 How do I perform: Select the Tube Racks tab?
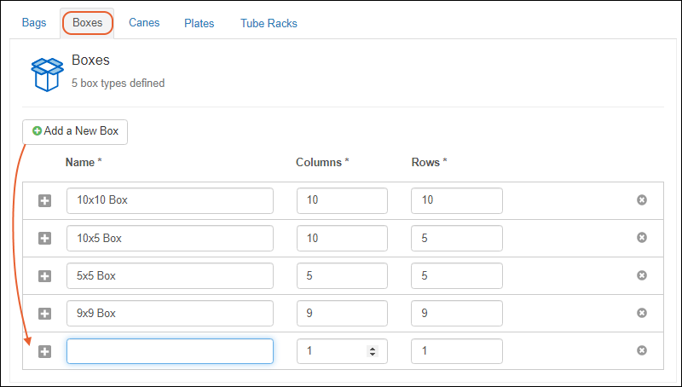[269, 23]
